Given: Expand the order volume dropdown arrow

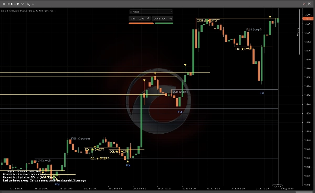Looking at the screenshot, I should 171,12.
